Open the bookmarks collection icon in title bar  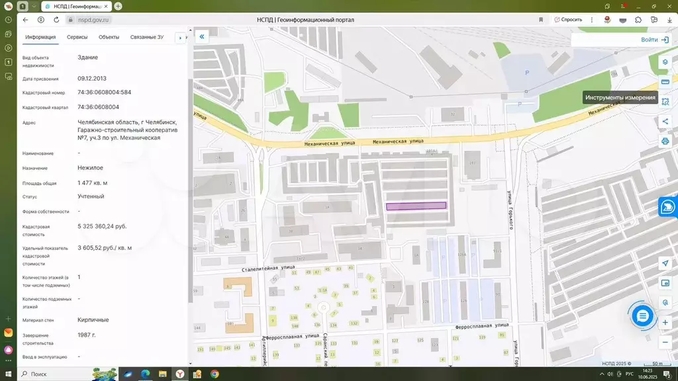(607, 7)
